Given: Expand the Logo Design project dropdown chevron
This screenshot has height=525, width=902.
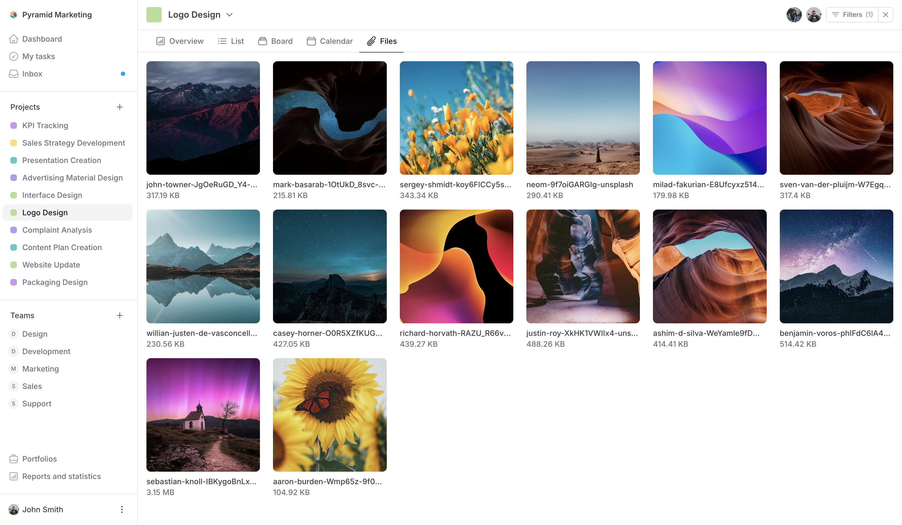Looking at the screenshot, I should 230,15.
